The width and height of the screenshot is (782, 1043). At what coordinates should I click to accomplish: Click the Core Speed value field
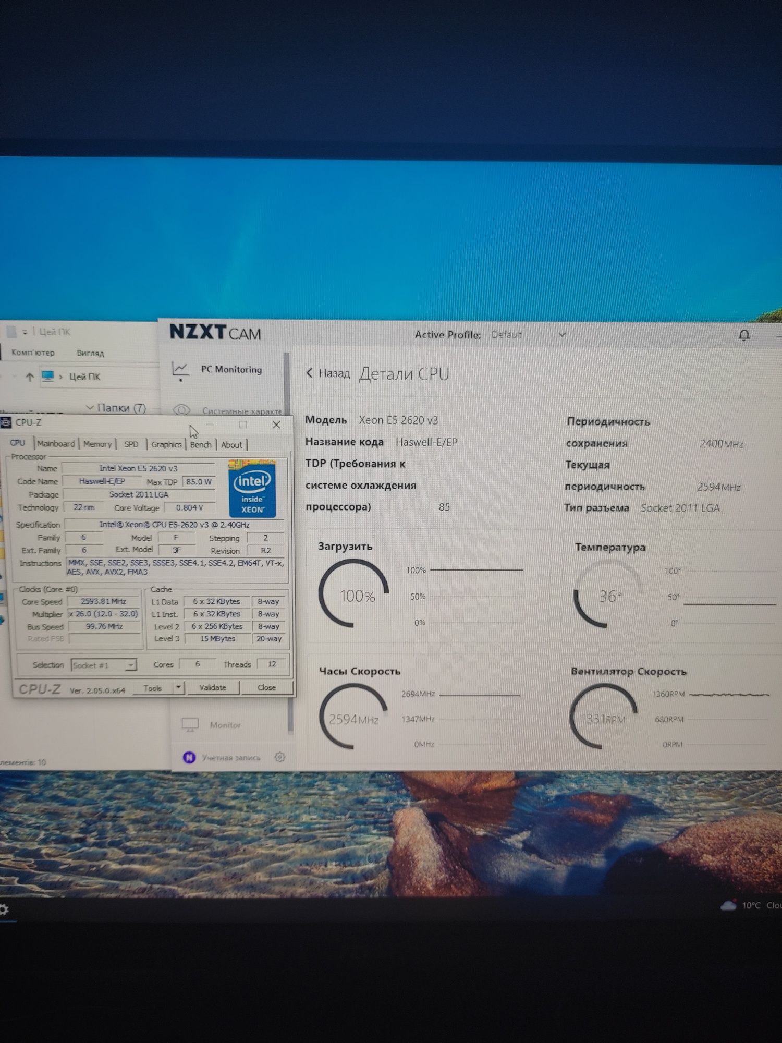(104, 601)
